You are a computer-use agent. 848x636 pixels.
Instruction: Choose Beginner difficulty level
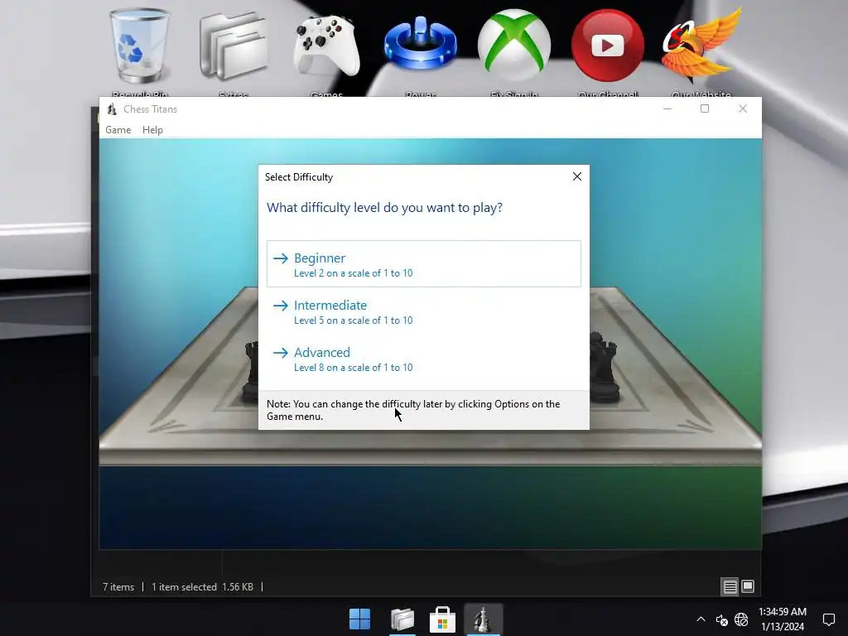click(x=423, y=264)
